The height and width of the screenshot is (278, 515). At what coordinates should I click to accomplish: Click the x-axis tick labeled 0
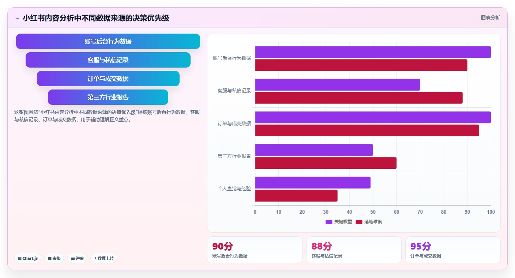click(255, 212)
